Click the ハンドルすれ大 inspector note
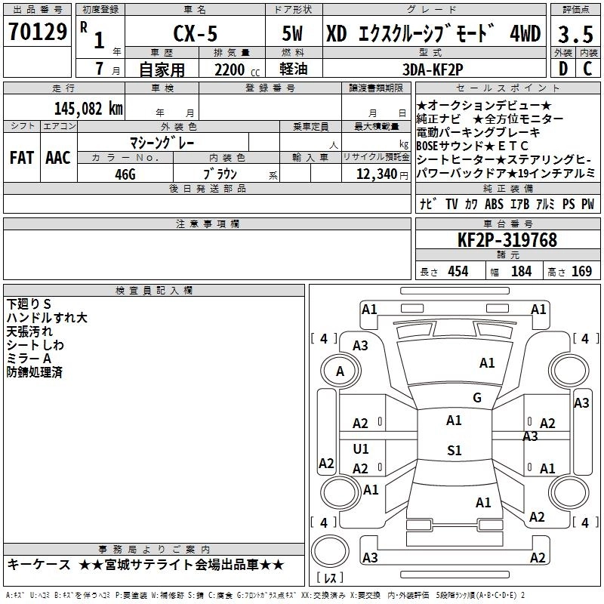604x604 pixels. pyautogui.click(x=47, y=318)
